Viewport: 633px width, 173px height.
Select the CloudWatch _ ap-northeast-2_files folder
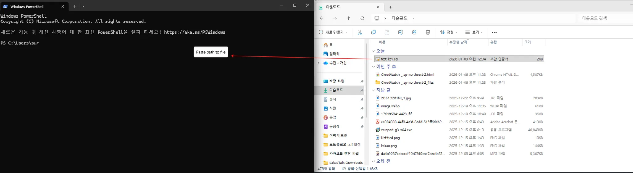459,83
